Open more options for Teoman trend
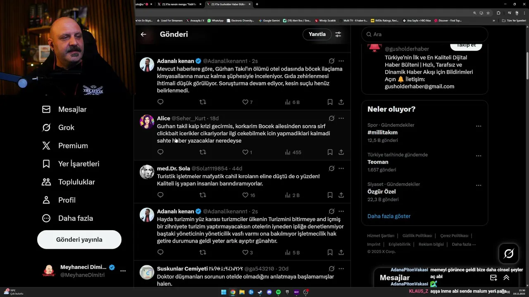Image resolution: width=529 pixels, height=297 pixels. tap(479, 156)
